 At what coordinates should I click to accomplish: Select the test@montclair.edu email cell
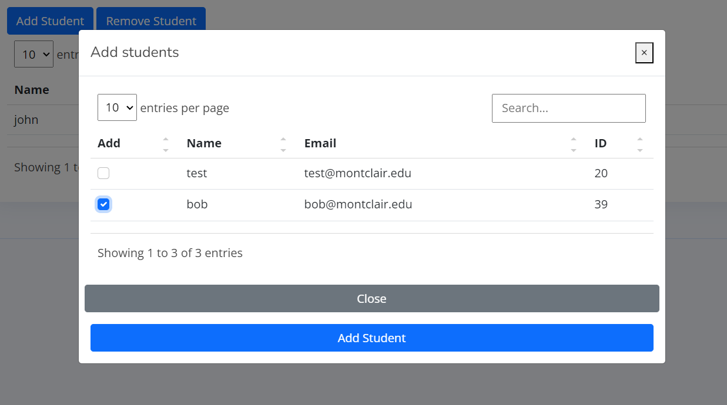(357, 173)
